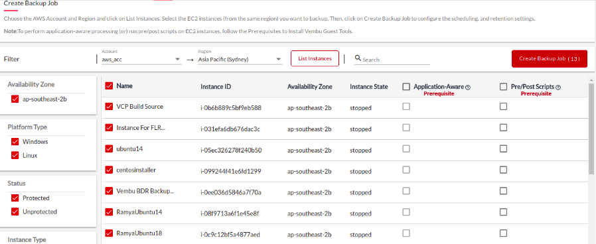
Task: Uncheck ap-southeast-2b availability zone filter
Action: (x=15, y=99)
